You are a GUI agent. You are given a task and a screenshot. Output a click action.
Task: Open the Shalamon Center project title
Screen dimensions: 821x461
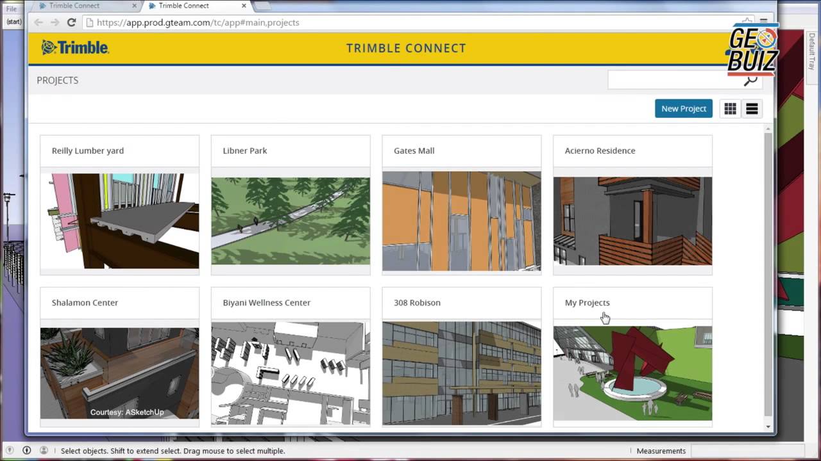pyautogui.click(x=85, y=302)
